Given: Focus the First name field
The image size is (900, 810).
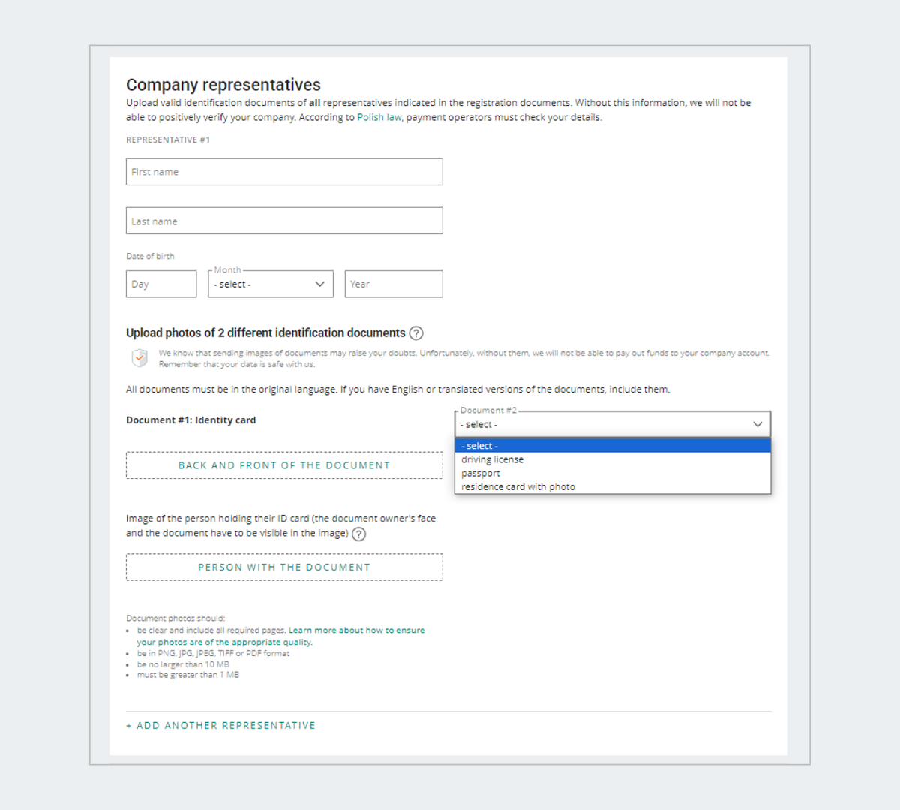Looking at the screenshot, I should tap(284, 172).
